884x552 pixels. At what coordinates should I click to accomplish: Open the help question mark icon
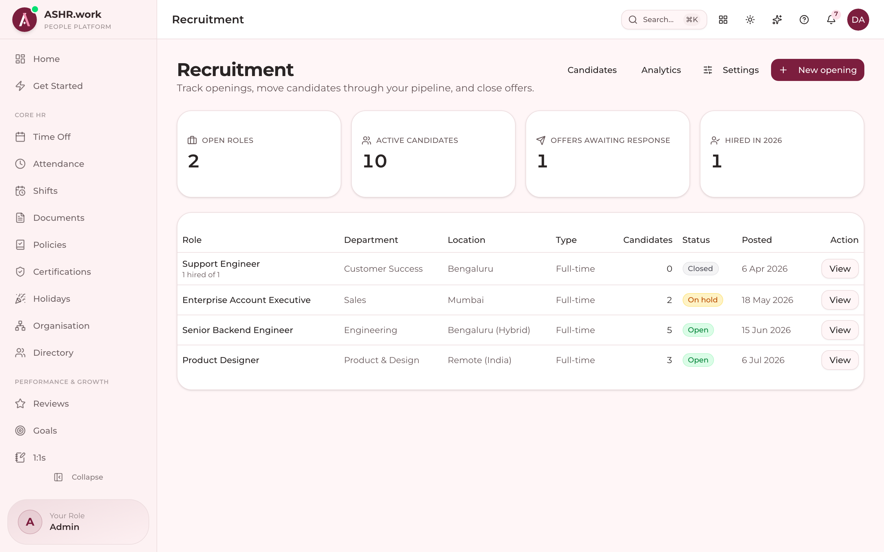point(804,20)
